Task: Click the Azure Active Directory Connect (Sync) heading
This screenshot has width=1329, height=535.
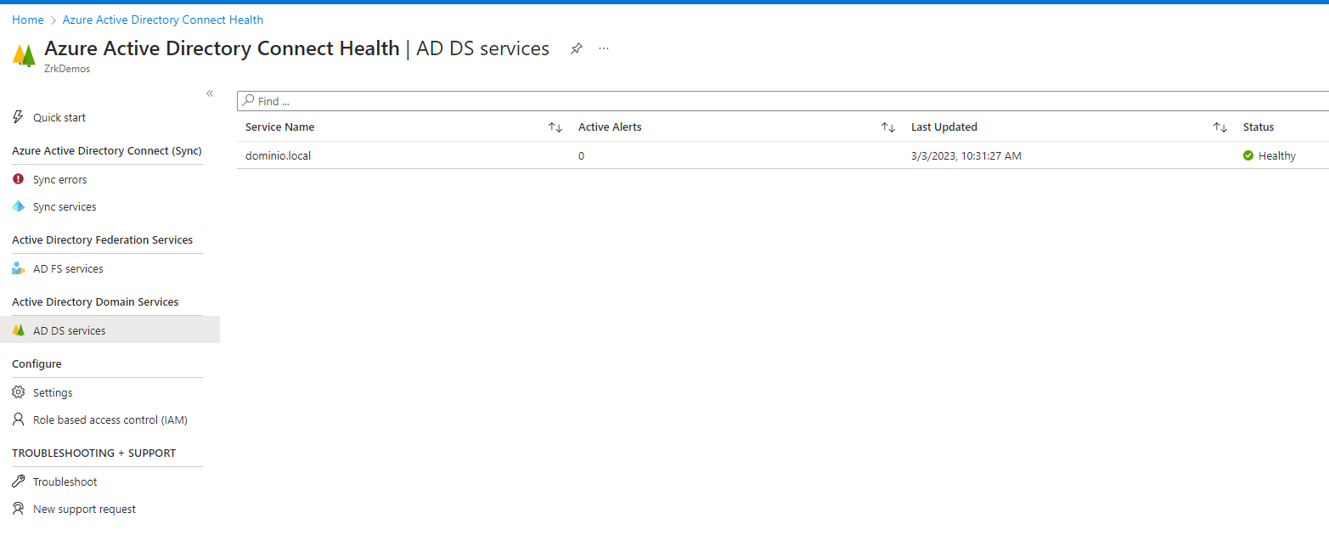Action: (107, 150)
